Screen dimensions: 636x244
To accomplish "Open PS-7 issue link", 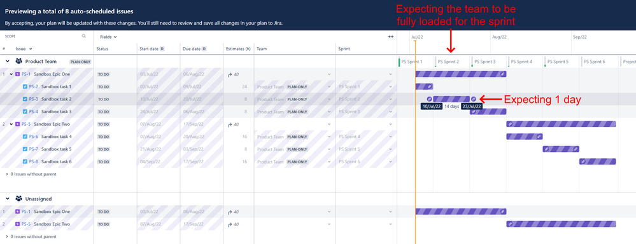I will pos(33,149).
